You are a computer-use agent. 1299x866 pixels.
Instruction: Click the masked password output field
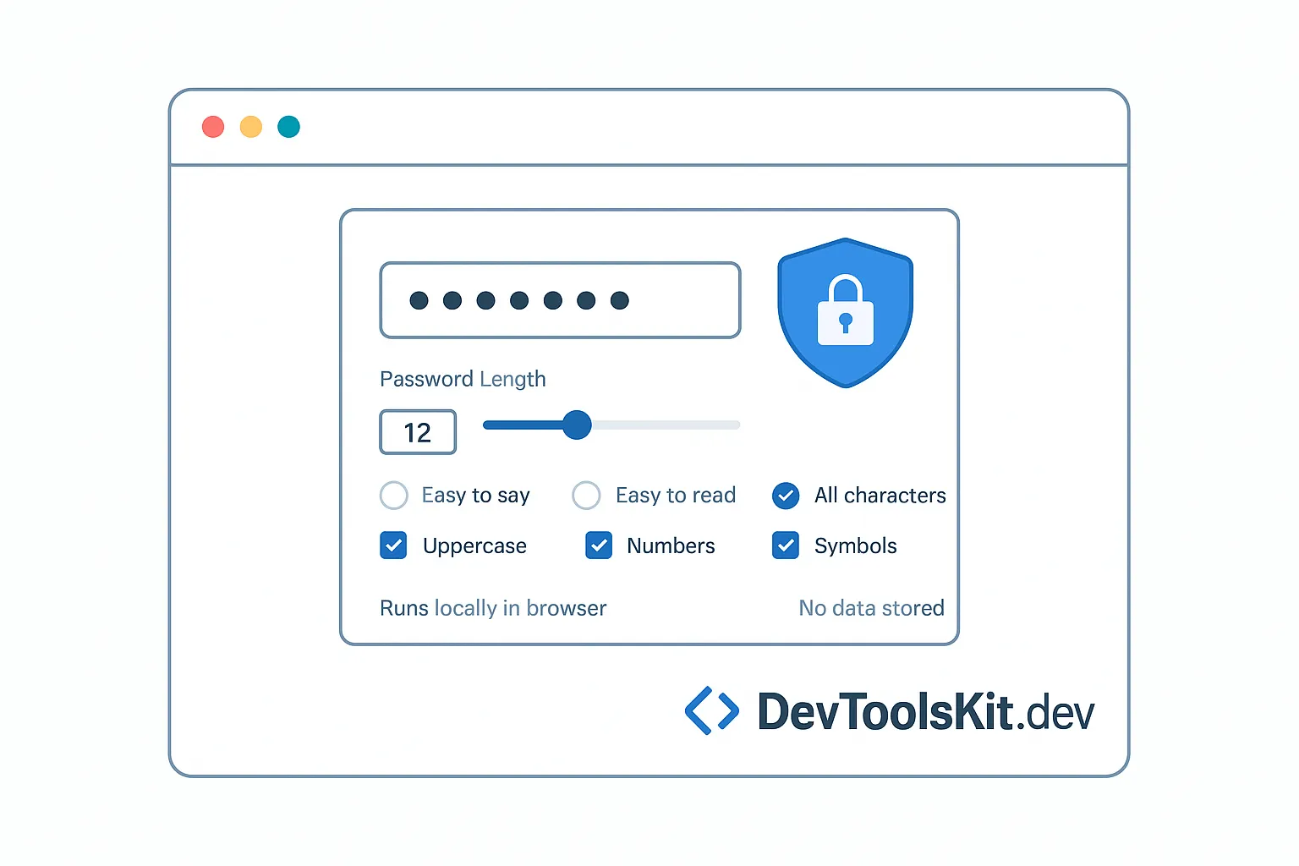[560, 300]
